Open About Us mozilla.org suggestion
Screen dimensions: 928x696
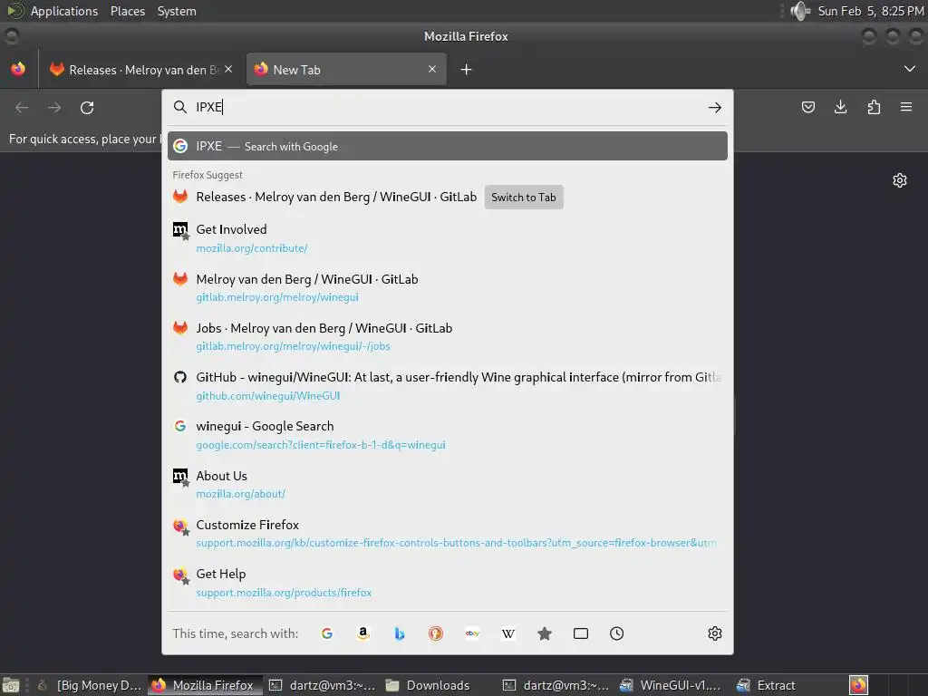tap(448, 484)
